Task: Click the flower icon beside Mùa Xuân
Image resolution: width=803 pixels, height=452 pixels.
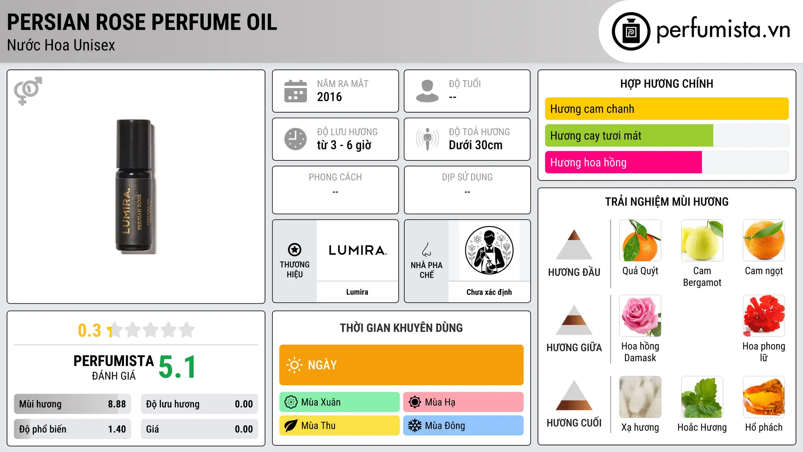Action: pyautogui.click(x=291, y=402)
